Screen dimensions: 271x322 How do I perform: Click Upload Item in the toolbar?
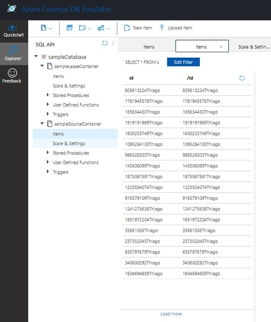tap(176, 28)
